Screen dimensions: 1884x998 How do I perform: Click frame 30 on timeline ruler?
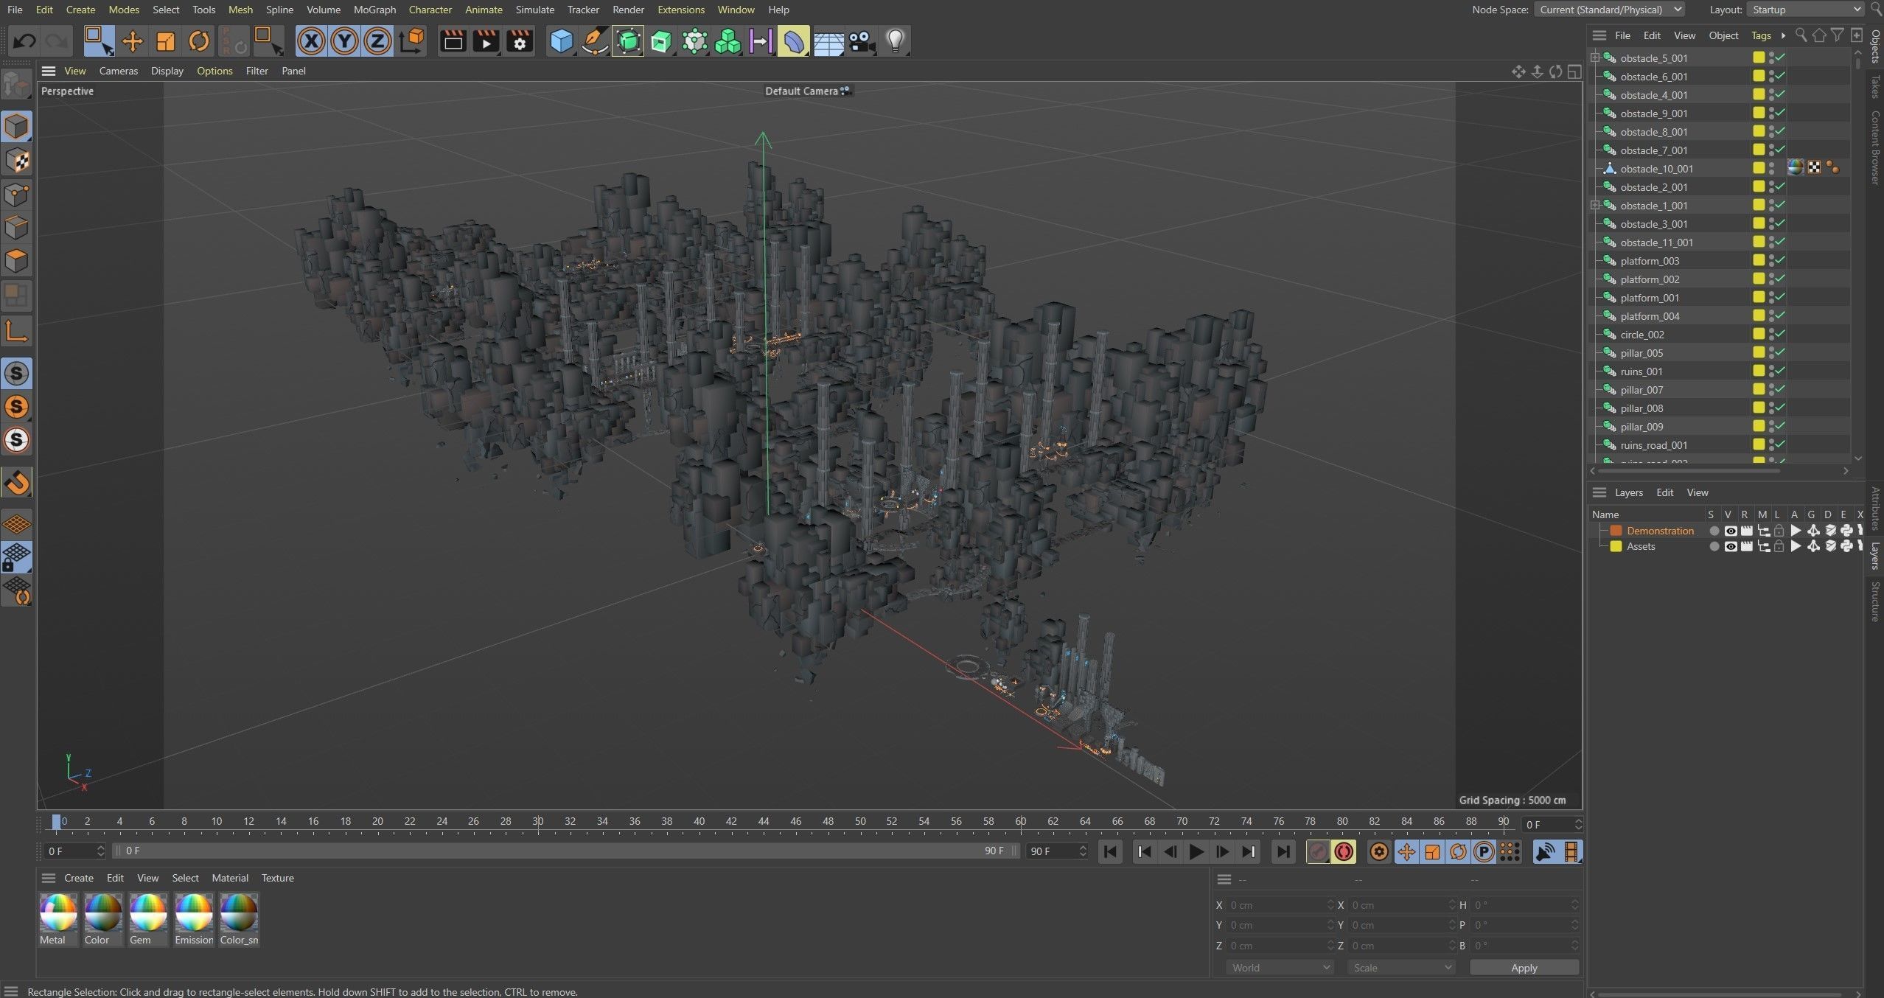[x=538, y=822]
